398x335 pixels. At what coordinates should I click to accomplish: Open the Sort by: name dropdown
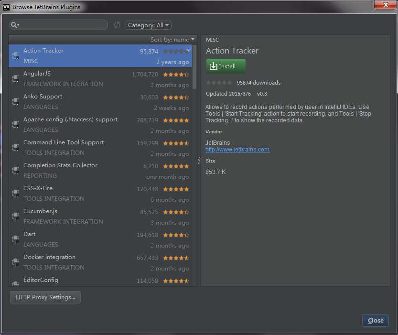[x=172, y=40]
